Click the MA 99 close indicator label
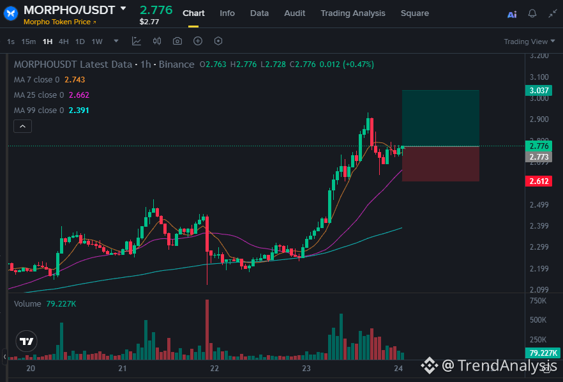This screenshot has height=382, width=563. (x=39, y=111)
